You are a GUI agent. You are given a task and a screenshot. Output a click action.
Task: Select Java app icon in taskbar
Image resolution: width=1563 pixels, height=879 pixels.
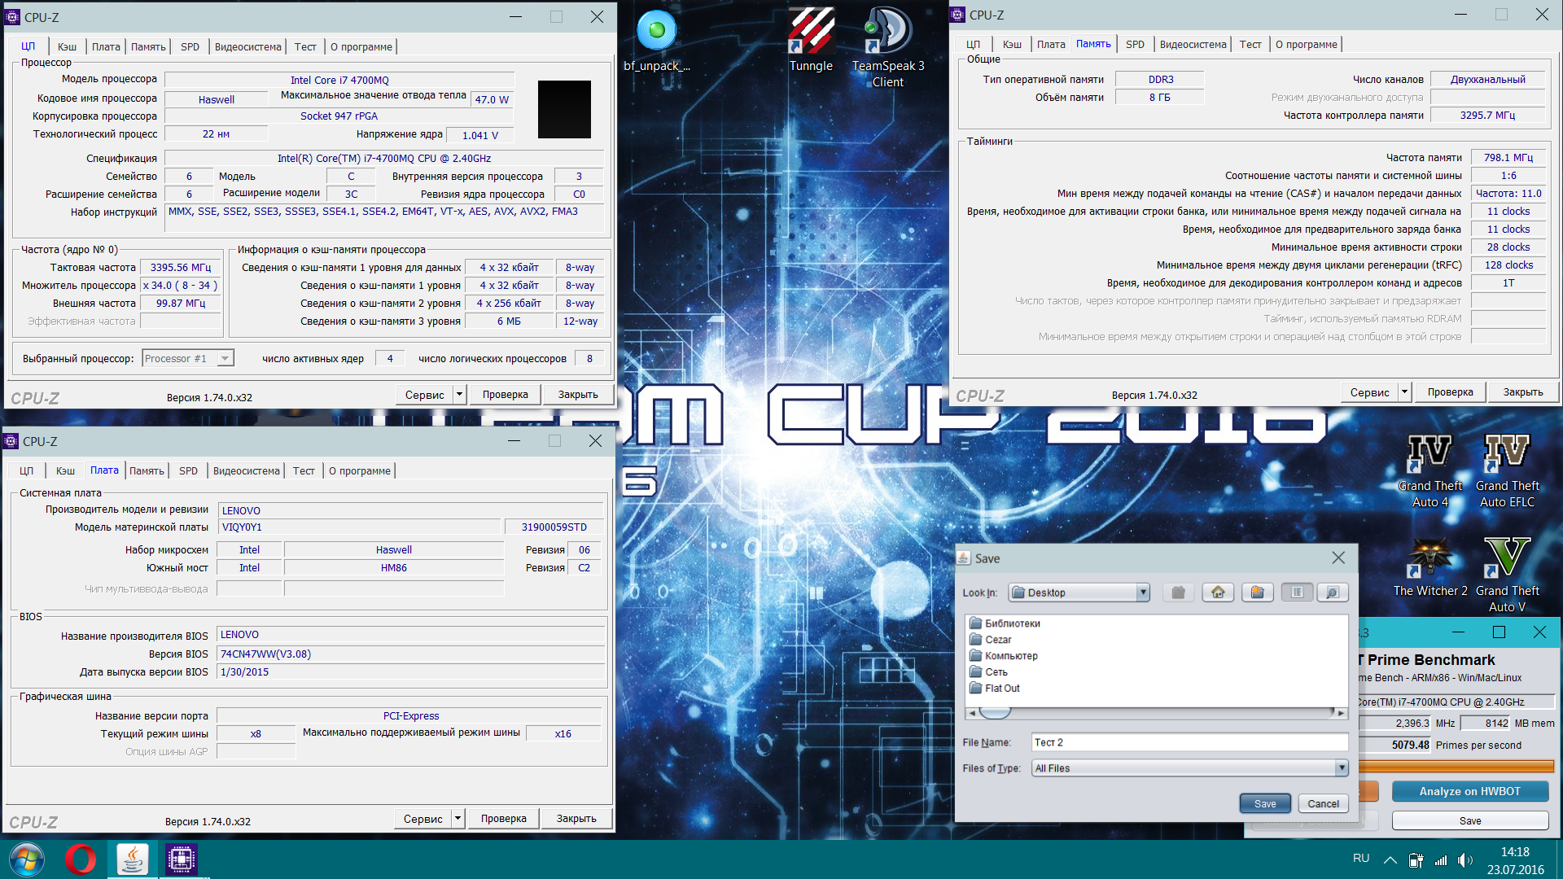coord(132,859)
